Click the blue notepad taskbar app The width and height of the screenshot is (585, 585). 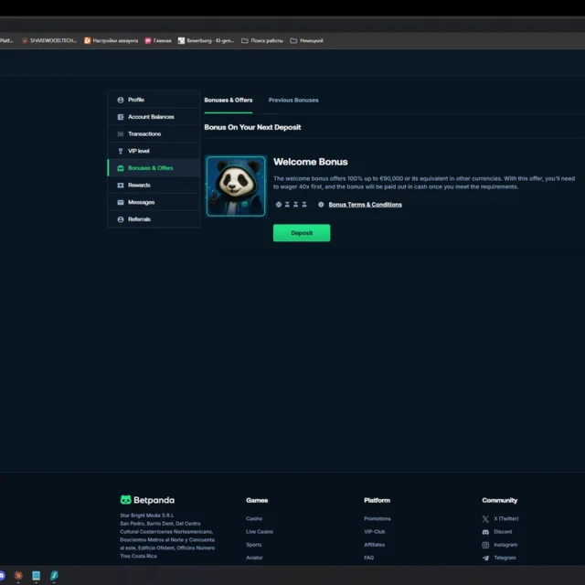coord(36,576)
